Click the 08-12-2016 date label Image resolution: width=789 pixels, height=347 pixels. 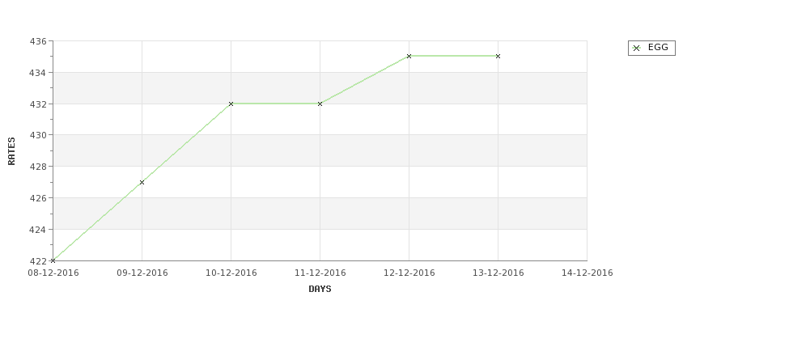[x=53, y=273]
